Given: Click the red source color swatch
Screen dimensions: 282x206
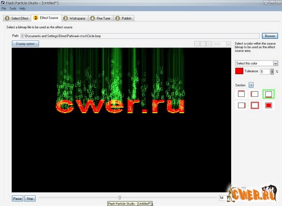Looking at the screenshot, I should [x=239, y=71].
